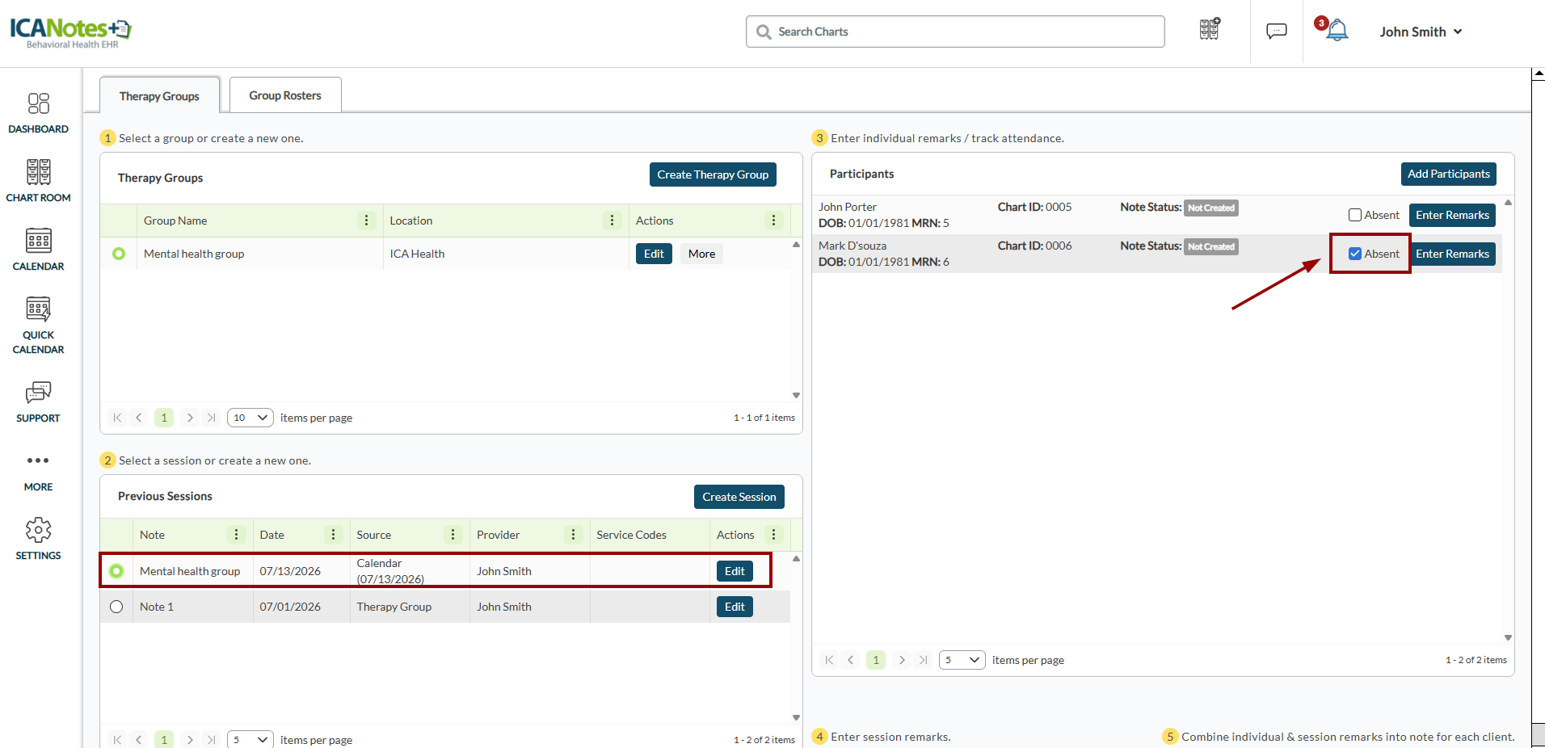
Task: Go to first page of Participants
Action: 829,660
